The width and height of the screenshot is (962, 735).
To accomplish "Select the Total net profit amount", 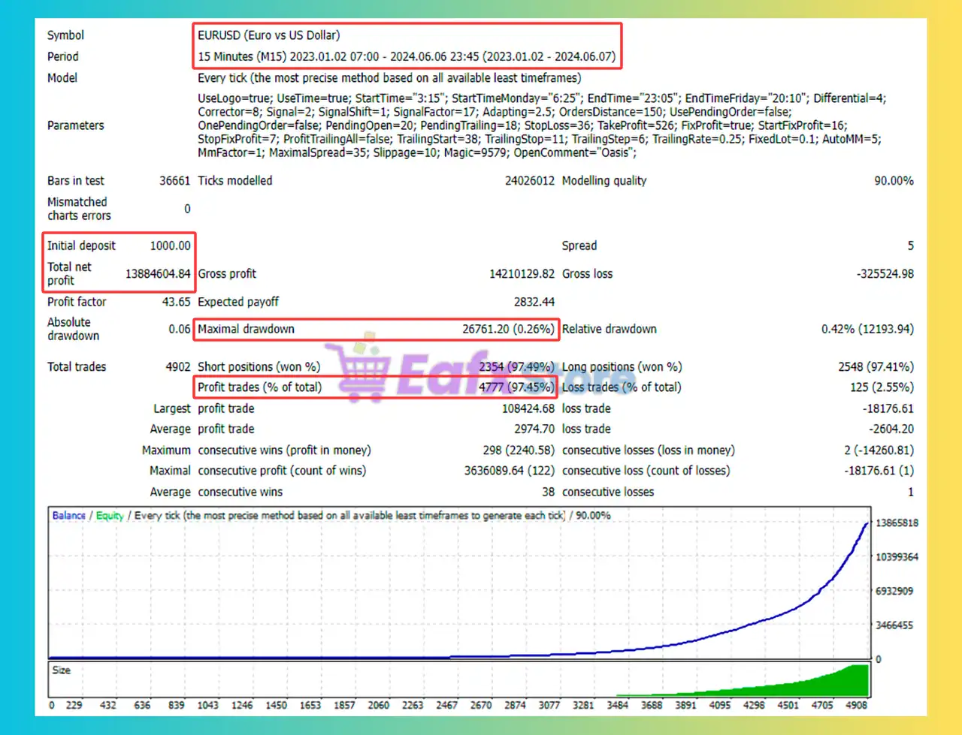I will point(158,274).
